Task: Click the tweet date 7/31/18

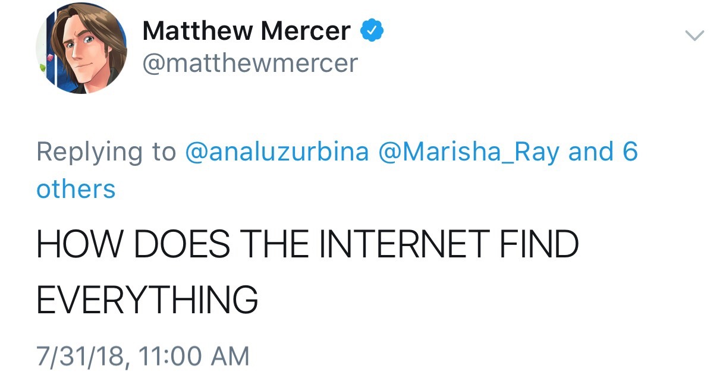Action: 81,355
